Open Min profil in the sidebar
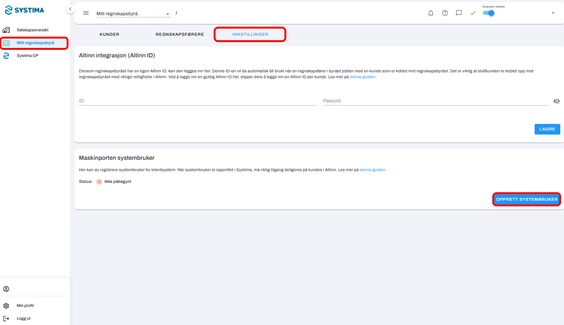 pos(25,306)
